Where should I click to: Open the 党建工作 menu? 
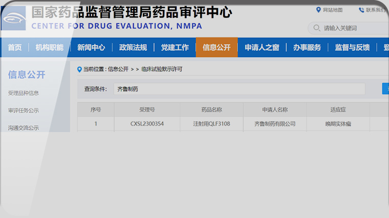pyautogui.click(x=175, y=48)
